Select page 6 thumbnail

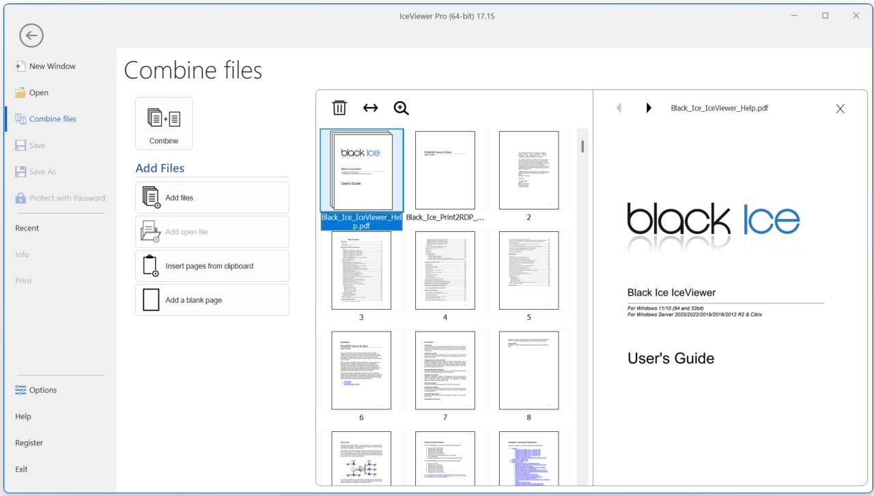click(361, 370)
